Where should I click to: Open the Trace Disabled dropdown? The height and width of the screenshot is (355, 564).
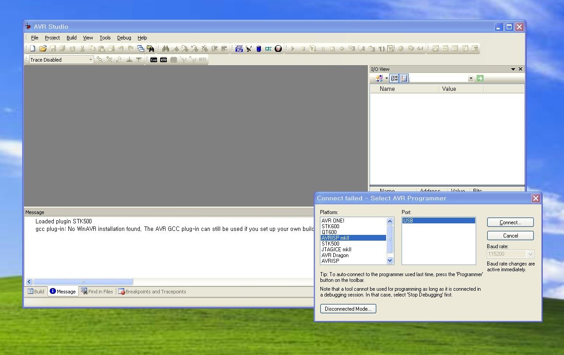[x=91, y=60]
